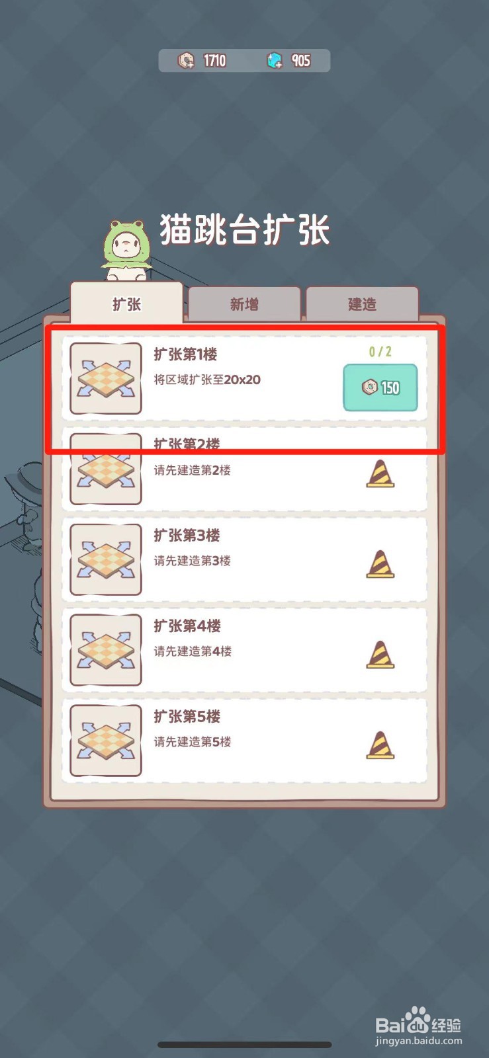Tap the traffic cone for floor 2

(380, 473)
